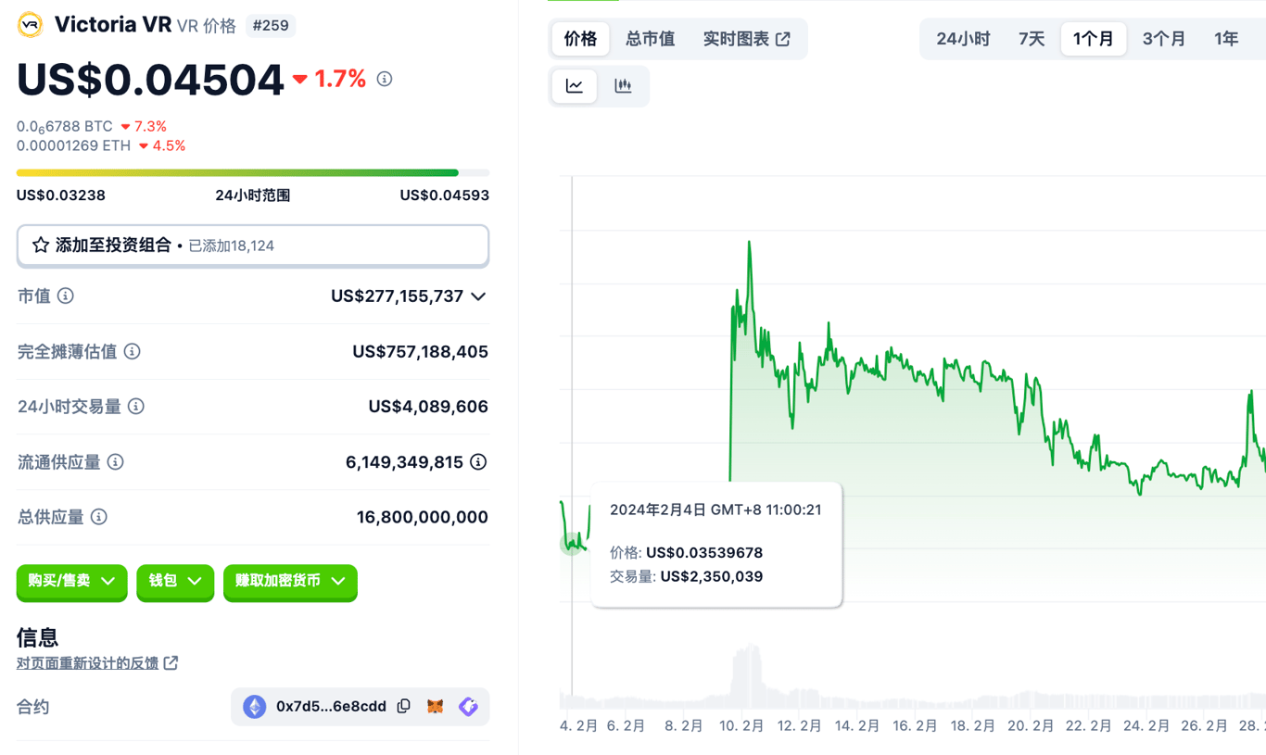Screen dimensions: 1266x755
Task: Click the fully diluted value US$757,188,405
Action: point(420,352)
